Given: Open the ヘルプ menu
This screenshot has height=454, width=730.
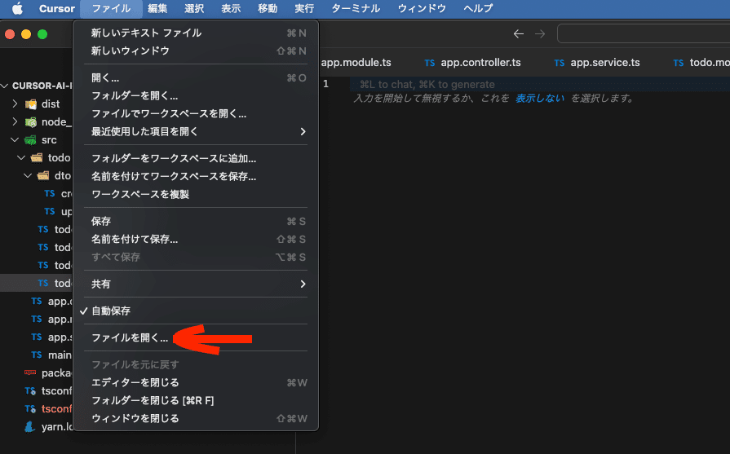Looking at the screenshot, I should pyautogui.click(x=478, y=8).
